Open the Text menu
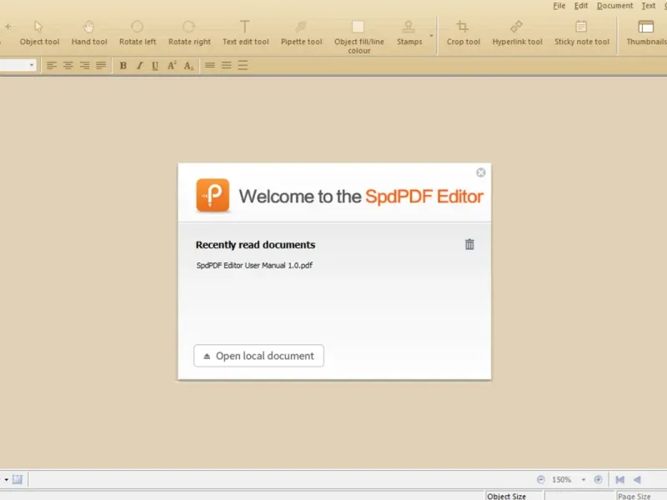This screenshot has height=500, width=667. point(649,6)
